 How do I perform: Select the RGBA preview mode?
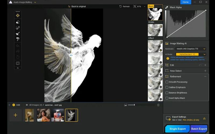[x=155, y=30]
